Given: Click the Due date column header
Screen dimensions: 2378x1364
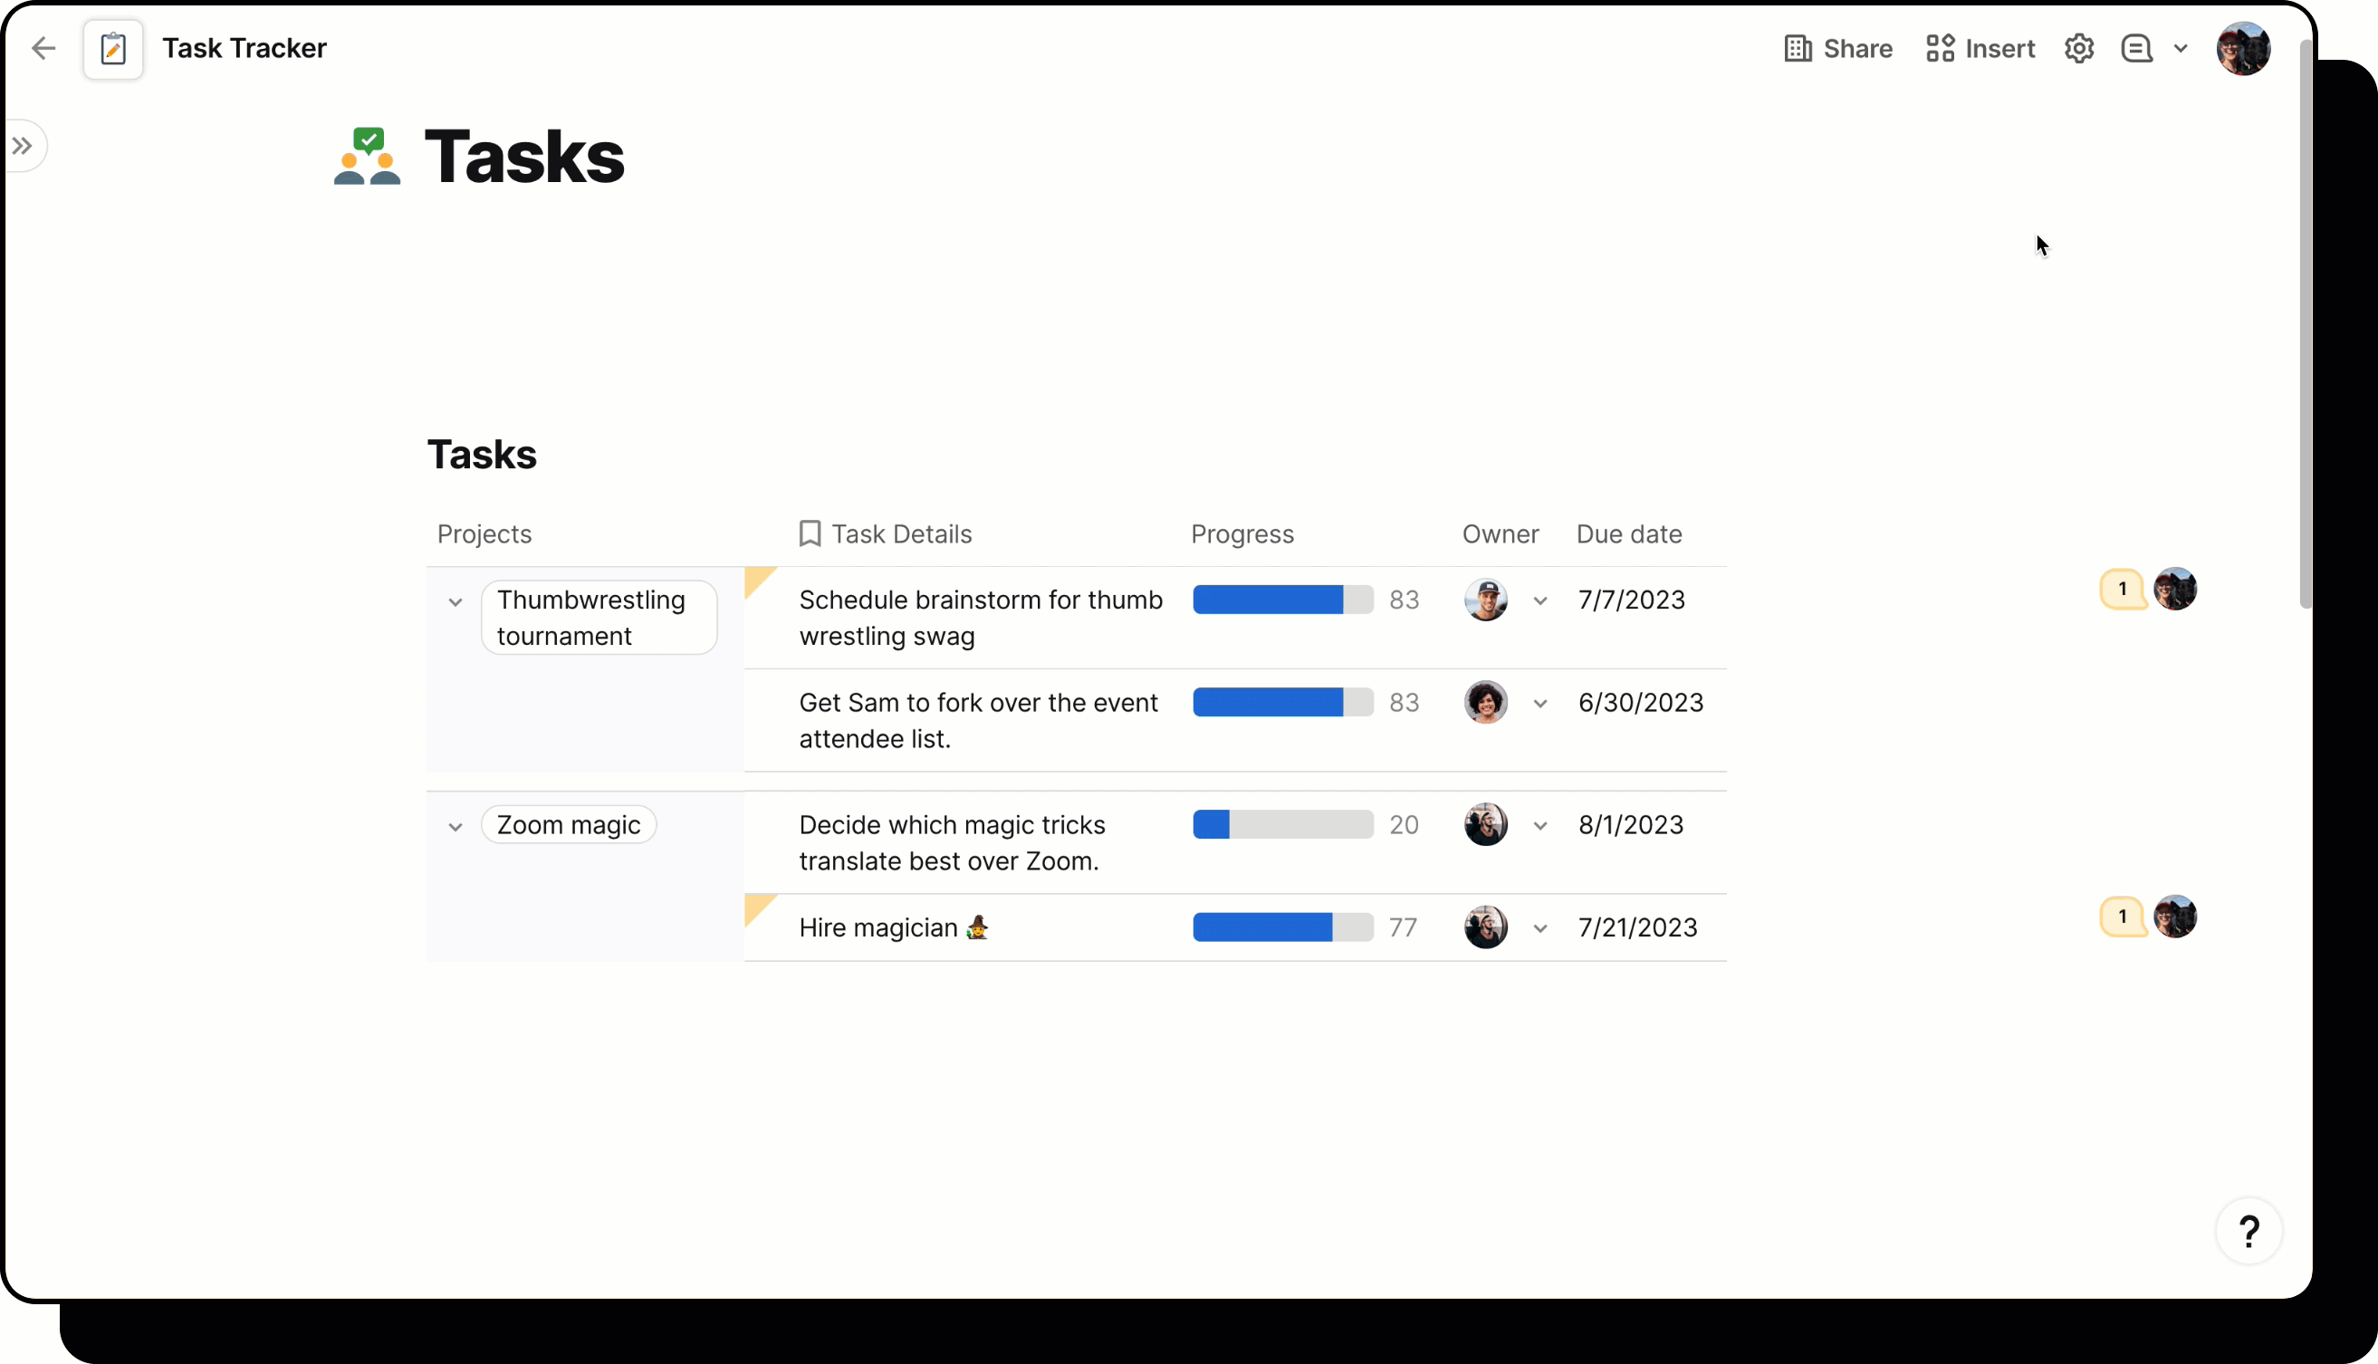Looking at the screenshot, I should (x=1628, y=534).
